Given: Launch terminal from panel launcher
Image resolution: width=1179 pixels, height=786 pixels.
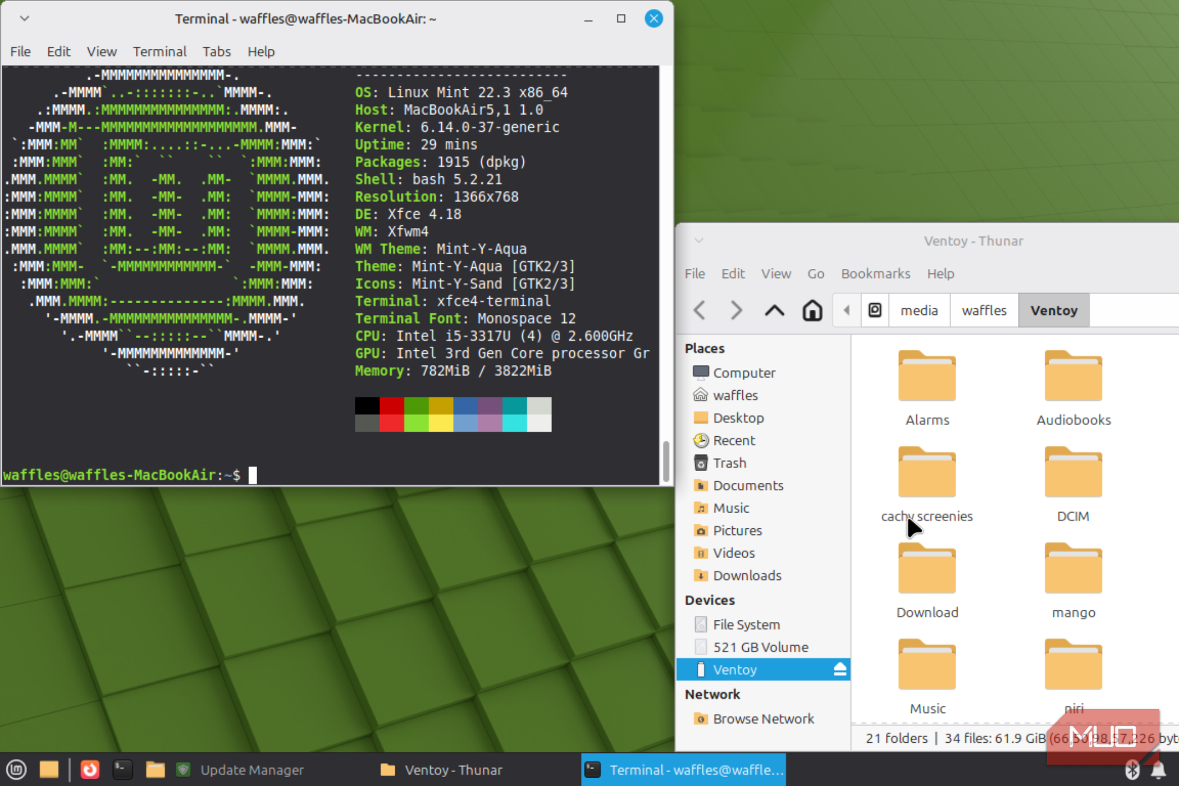Looking at the screenshot, I should pyautogui.click(x=122, y=769).
